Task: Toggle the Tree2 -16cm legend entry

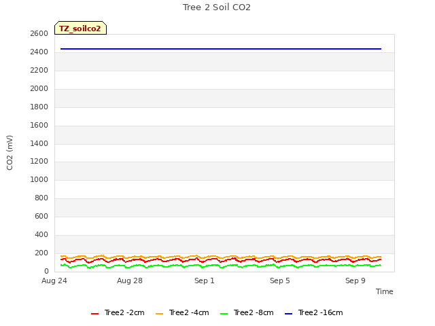Action: [x=314, y=312]
